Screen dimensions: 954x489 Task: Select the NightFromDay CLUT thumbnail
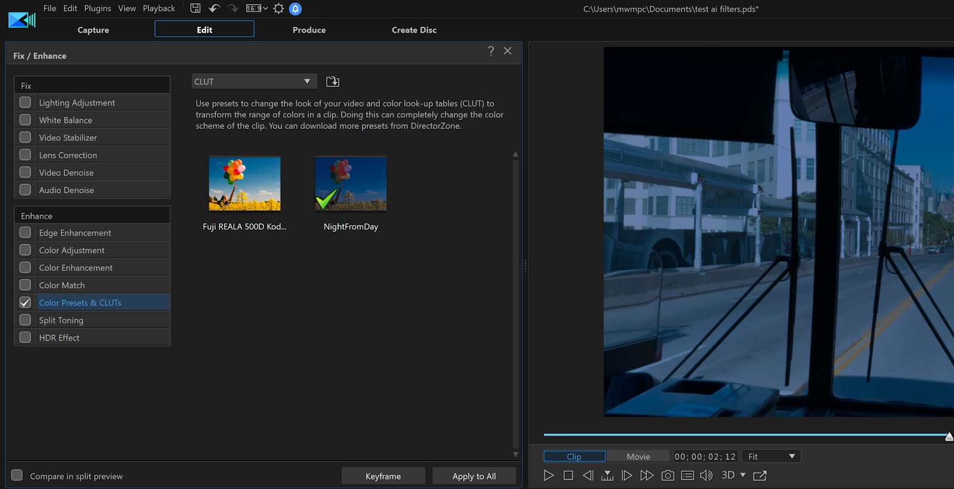tap(351, 184)
